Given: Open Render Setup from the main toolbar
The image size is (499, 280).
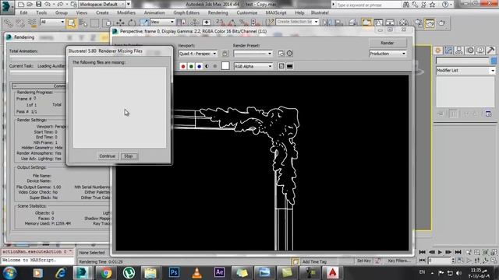Looking at the screenshot, I should (419, 23).
